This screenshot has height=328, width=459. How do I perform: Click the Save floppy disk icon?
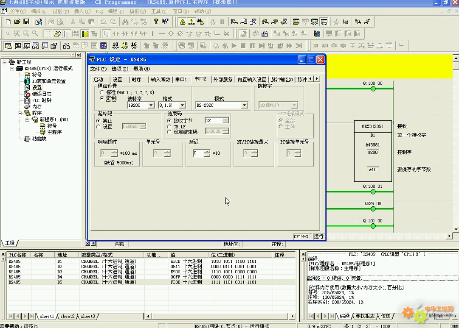(26, 21)
